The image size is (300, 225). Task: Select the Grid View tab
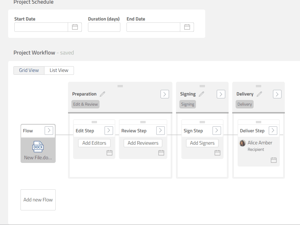(x=29, y=70)
